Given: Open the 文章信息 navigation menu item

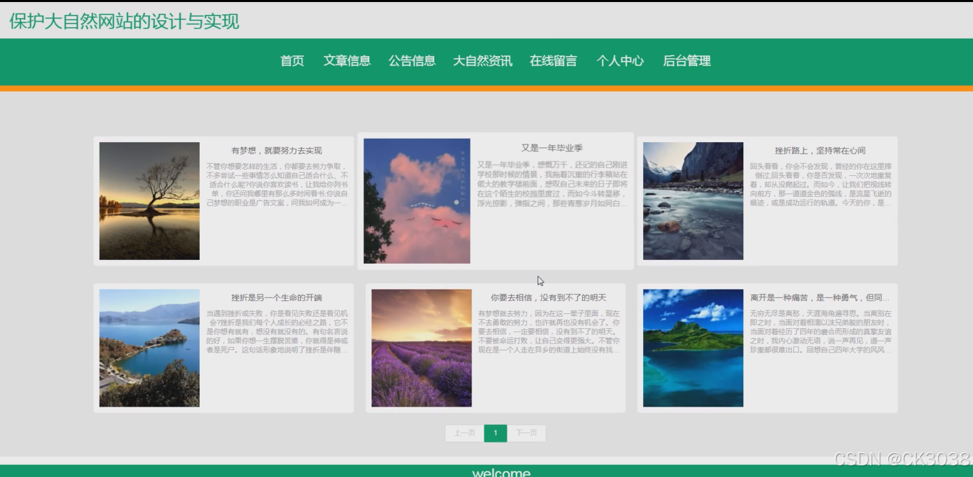Looking at the screenshot, I should pos(348,61).
